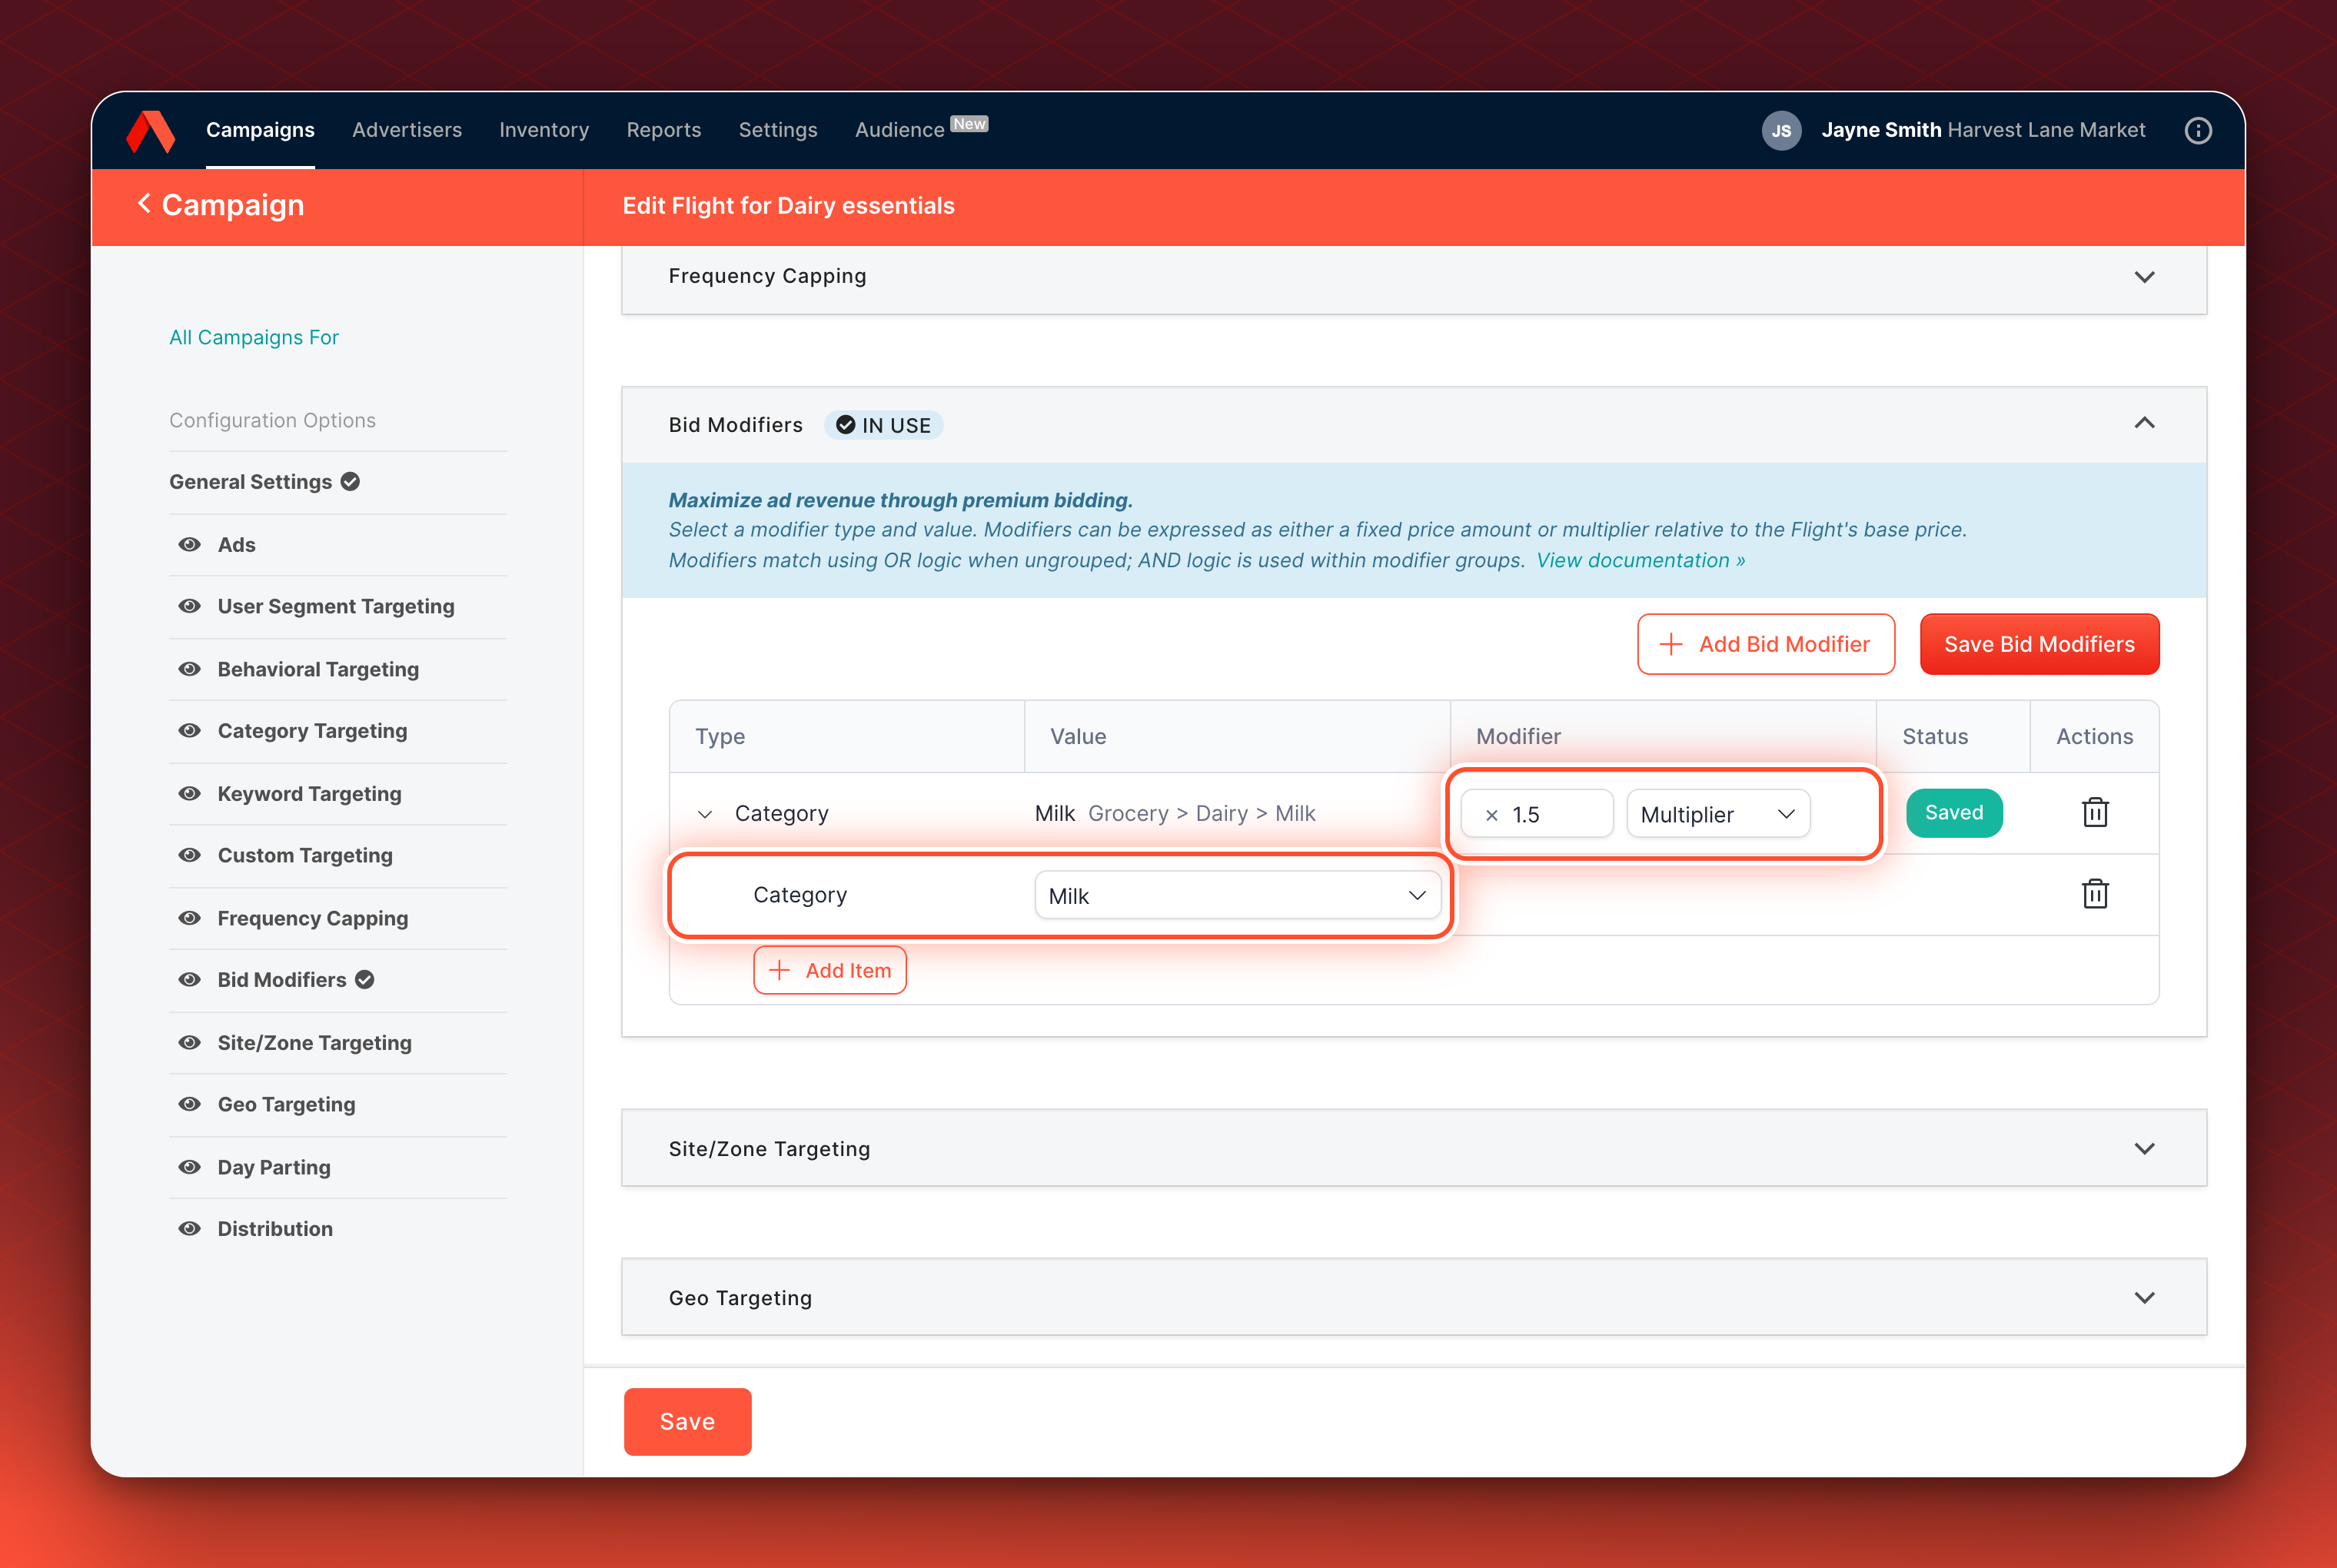
Task: Toggle eye icon for Distribution
Action: (189, 1229)
